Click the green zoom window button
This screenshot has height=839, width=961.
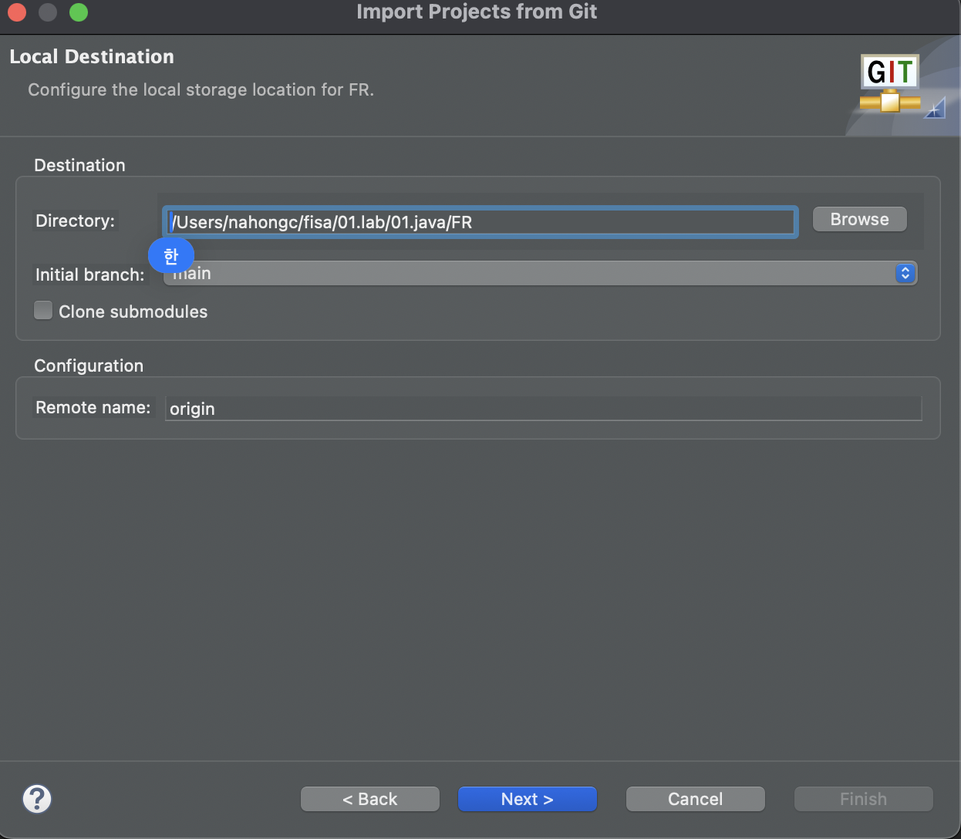[x=79, y=12]
